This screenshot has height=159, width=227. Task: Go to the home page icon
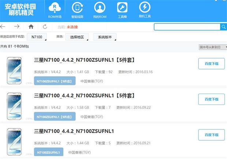click(31, 27)
